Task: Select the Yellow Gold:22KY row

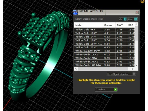Action: 104,47
